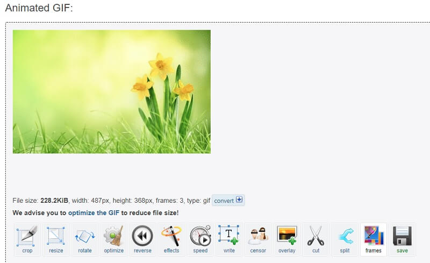Use the cut tool with scissors

coord(316,236)
